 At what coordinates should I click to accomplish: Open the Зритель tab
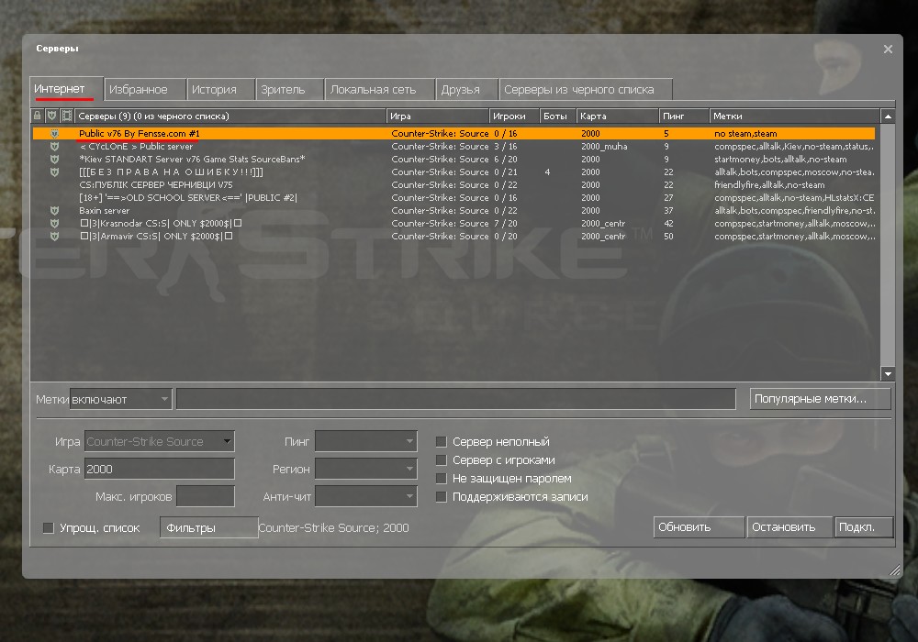pyautogui.click(x=290, y=90)
